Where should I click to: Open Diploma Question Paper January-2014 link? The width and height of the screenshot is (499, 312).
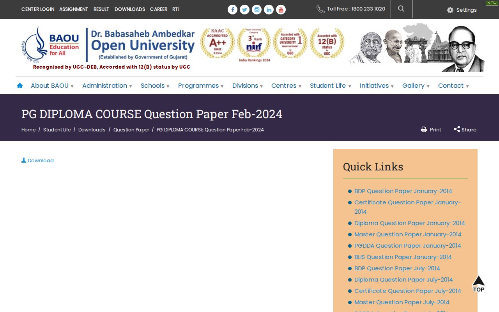pyautogui.click(x=410, y=223)
